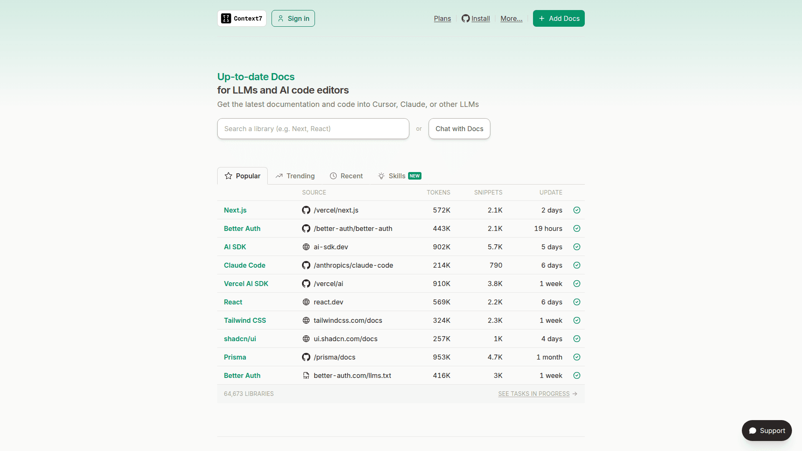Click the Search a library input field
The width and height of the screenshot is (802, 451).
[x=313, y=129]
